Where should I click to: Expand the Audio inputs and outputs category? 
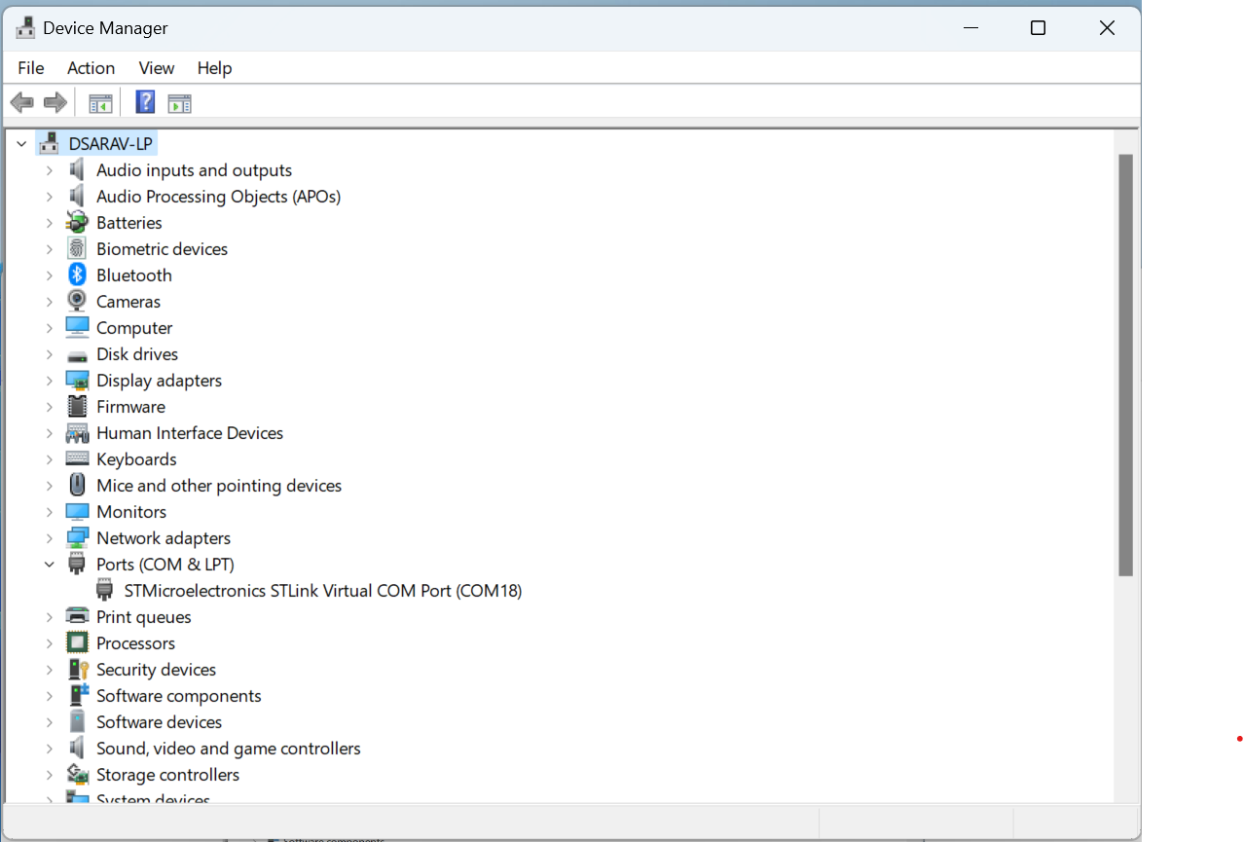(x=50, y=169)
